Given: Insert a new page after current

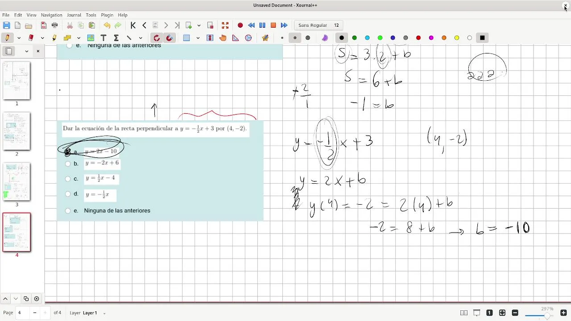Looking at the screenshot, I should coord(189,25).
